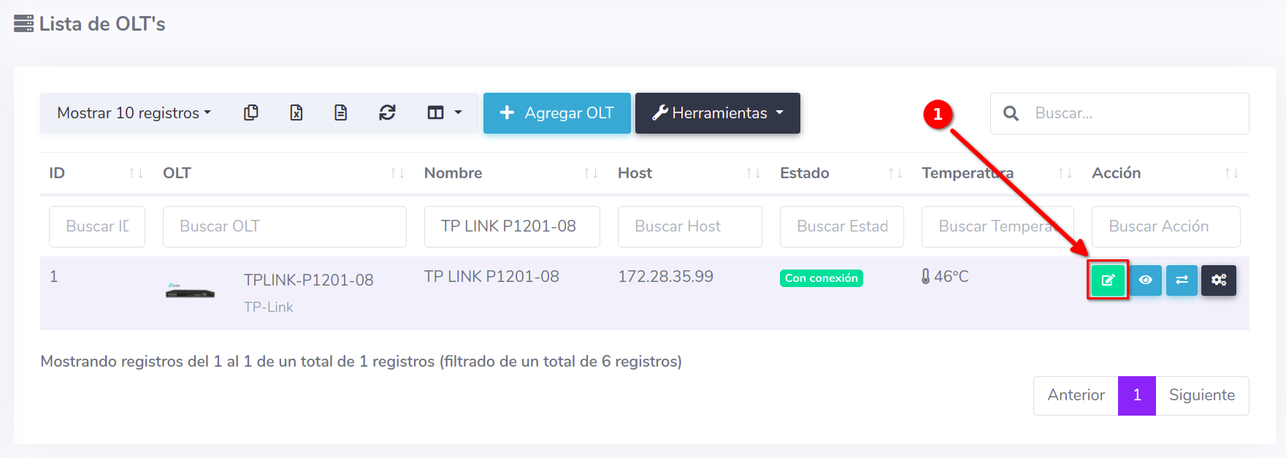
Task: Export table with the Excel file icon
Action: coord(296,112)
